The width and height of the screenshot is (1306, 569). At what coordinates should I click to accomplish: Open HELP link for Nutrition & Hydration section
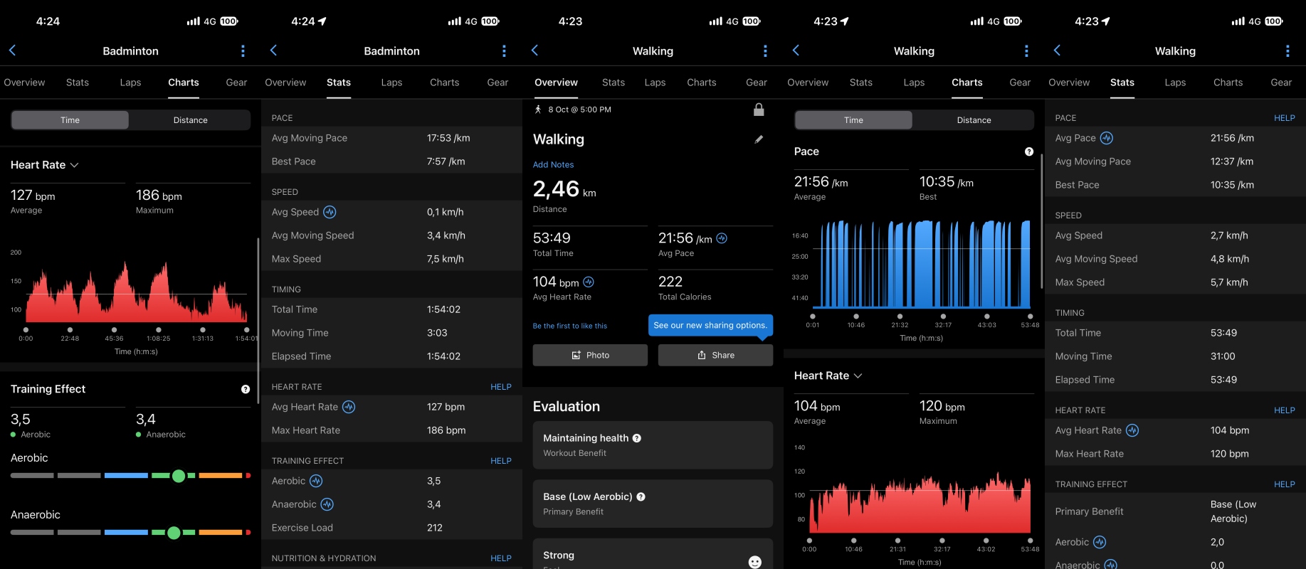(501, 558)
